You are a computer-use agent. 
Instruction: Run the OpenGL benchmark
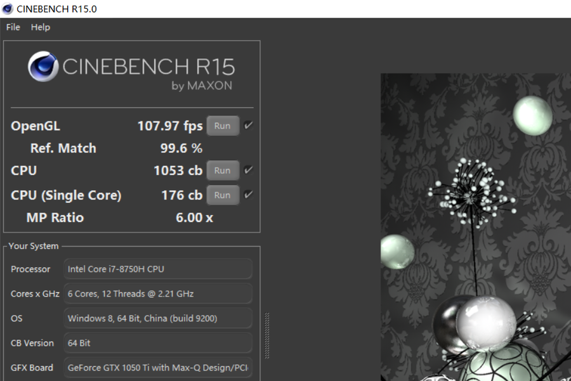(x=222, y=126)
